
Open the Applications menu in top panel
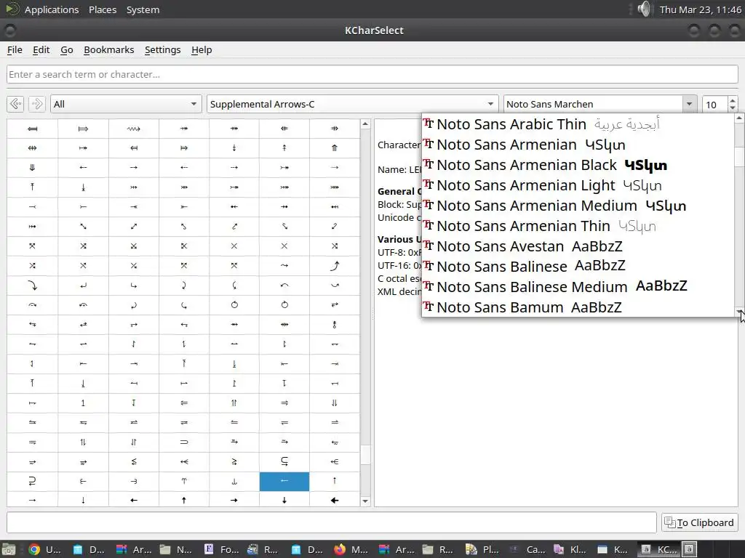pos(52,9)
